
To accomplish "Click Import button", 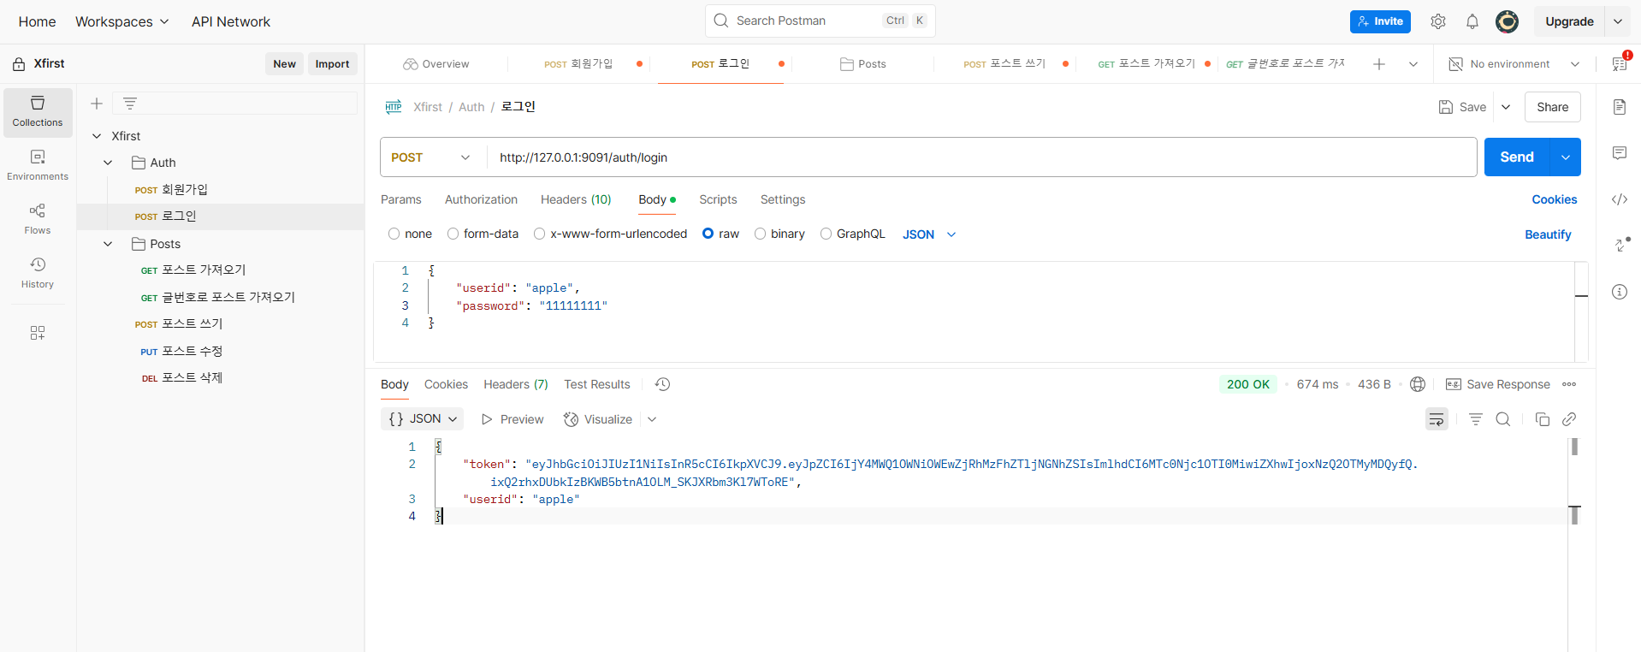I will [332, 64].
